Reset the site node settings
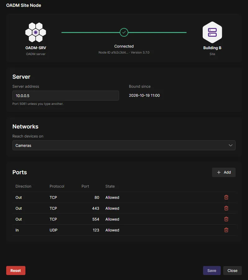 16,271
